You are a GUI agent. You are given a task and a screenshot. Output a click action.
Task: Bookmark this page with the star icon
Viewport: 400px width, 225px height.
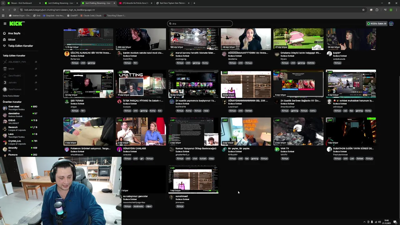coord(363,10)
